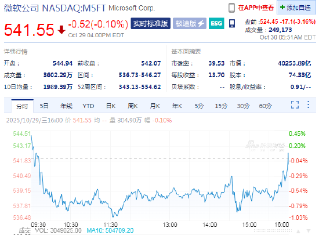This screenshot has width=319, height=235.
Task: Click the '基本面摘要' section heading
Action: click(x=186, y=52)
